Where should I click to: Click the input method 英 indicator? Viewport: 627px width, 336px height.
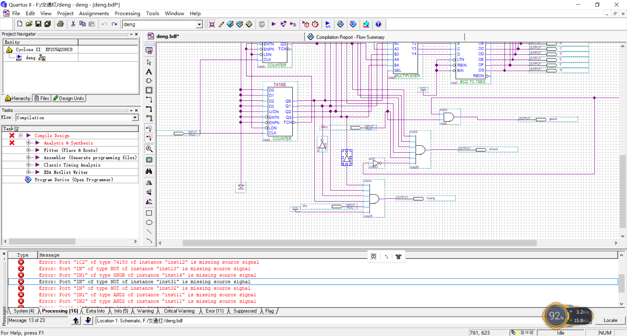[373, 256]
